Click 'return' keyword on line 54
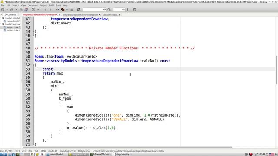Image resolution: width=278 pixels, height=156 pixels. coord(49,73)
